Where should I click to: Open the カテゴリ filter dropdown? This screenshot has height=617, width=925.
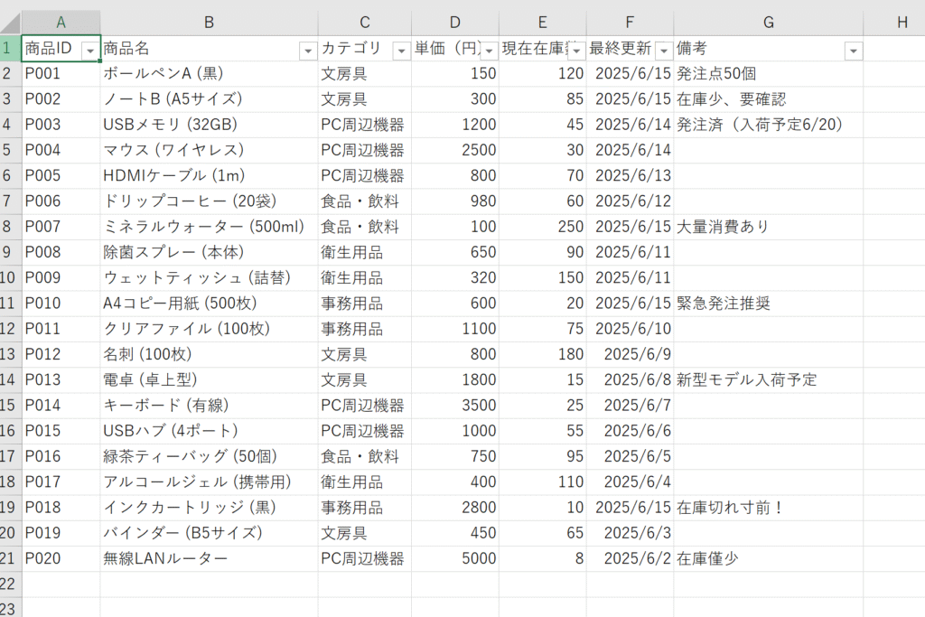point(401,51)
